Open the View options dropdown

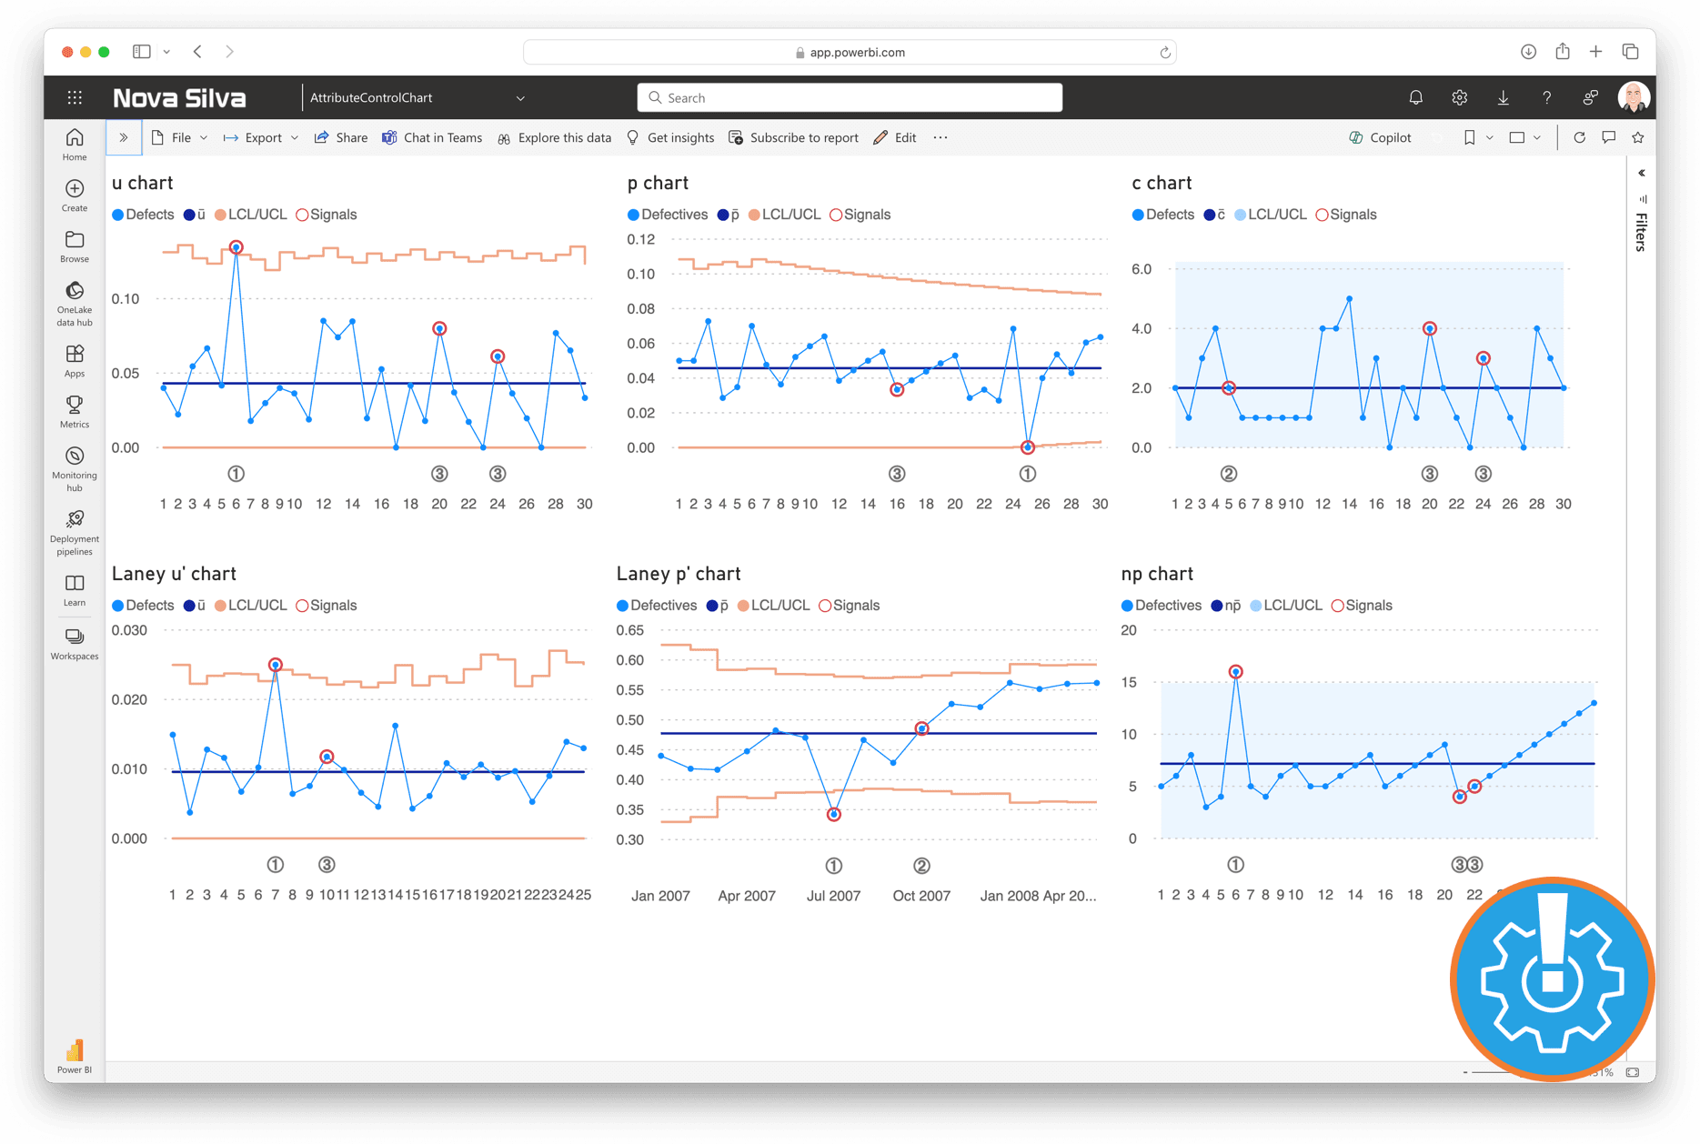tap(1524, 137)
